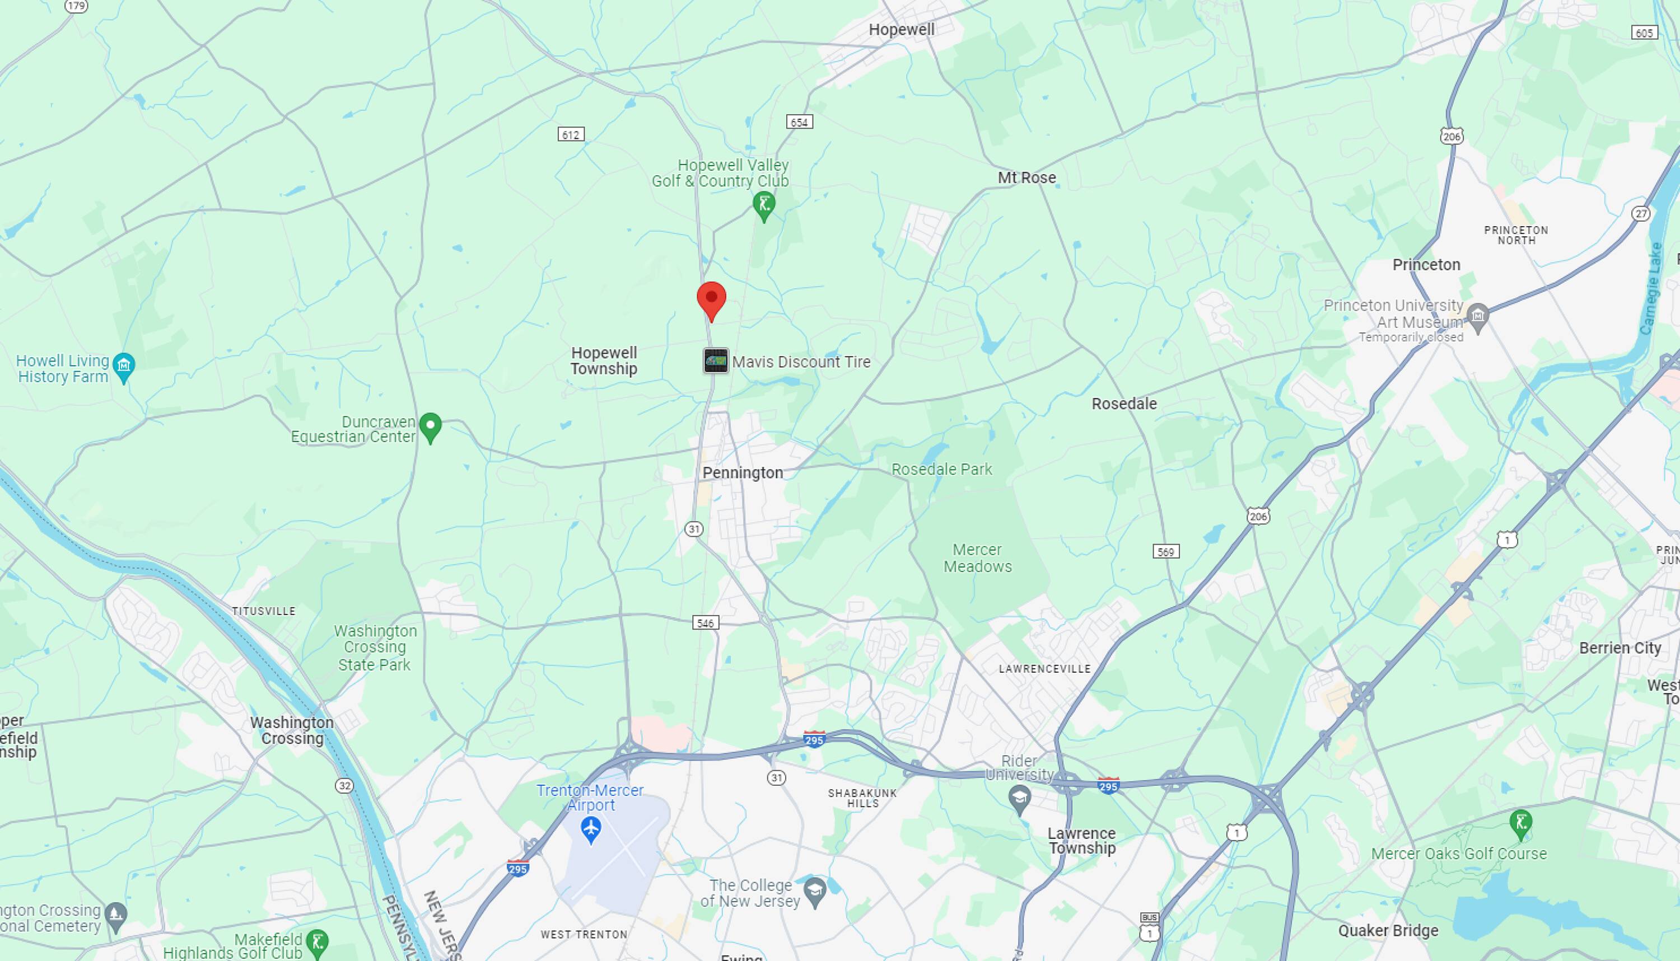The height and width of the screenshot is (961, 1680).
Task: Select Princeton University Art Museum icon
Action: [1478, 317]
